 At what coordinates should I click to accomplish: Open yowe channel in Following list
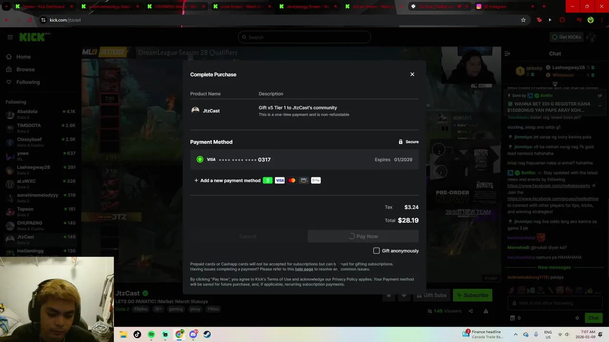40,156
